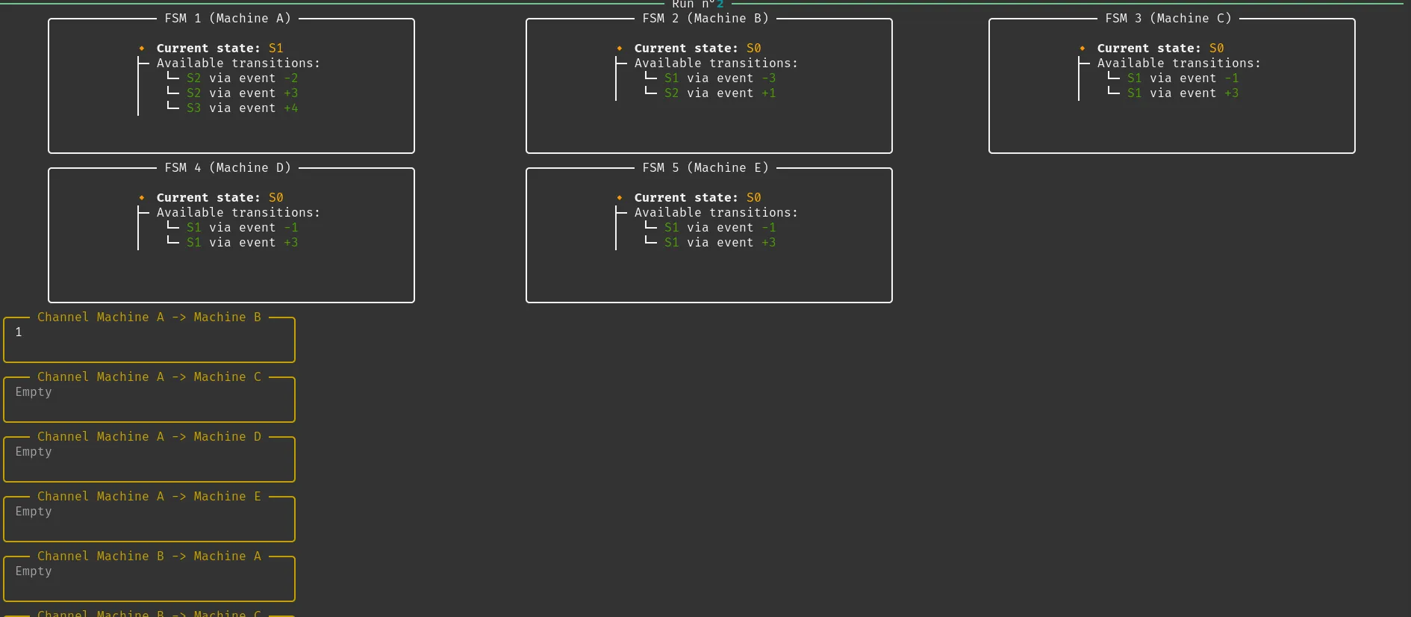Select the Channel Machine B -> Machine A header
Screen dimensions: 1411x617
149,556
